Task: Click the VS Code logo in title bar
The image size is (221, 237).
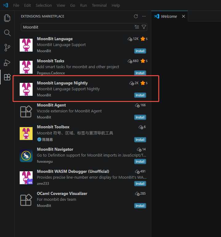Action: 6,5
